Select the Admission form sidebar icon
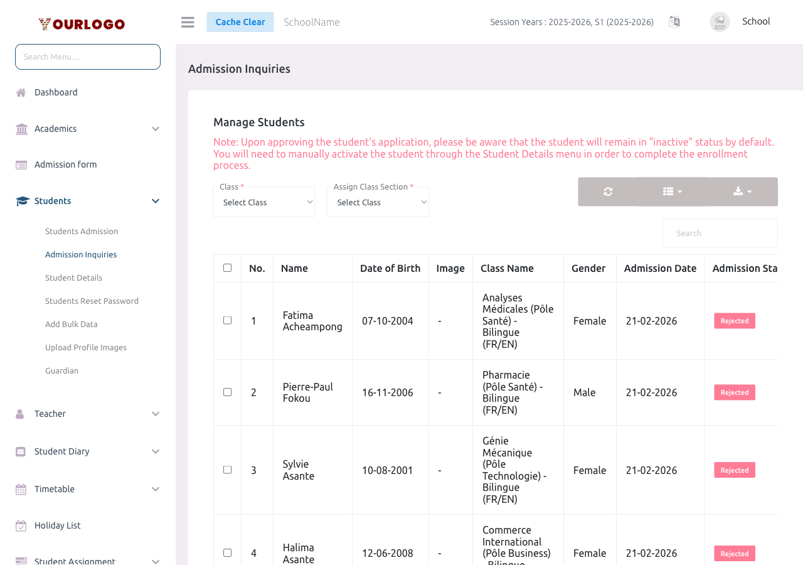This screenshot has width=803, height=565. click(21, 164)
